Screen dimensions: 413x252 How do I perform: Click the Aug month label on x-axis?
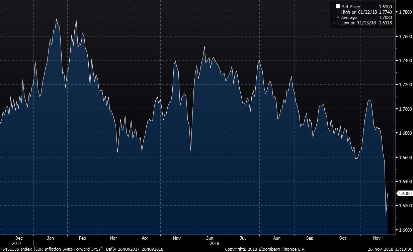tap(277, 238)
